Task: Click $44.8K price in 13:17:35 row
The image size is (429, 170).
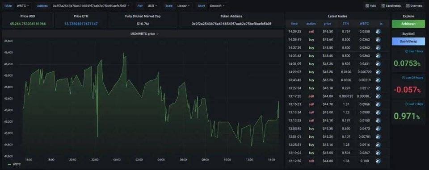Action: click(x=328, y=96)
